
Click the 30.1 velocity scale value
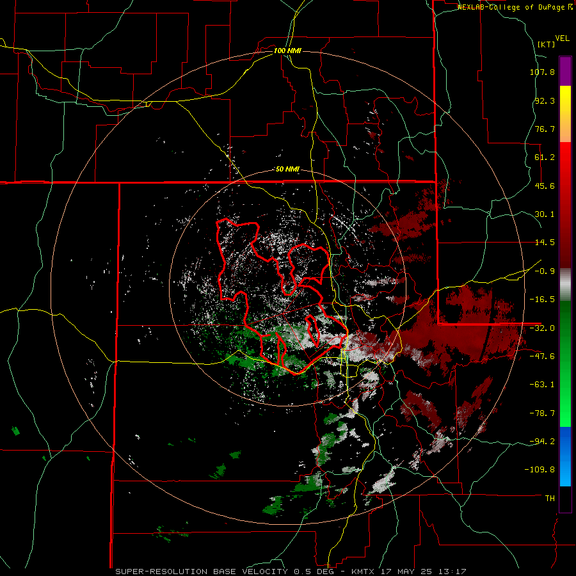[545, 214]
